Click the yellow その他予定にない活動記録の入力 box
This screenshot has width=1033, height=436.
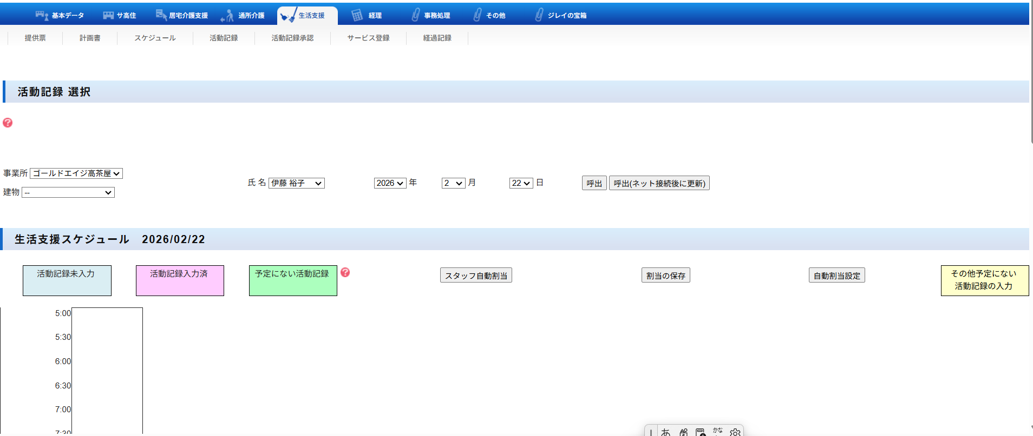pyautogui.click(x=984, y=280)
